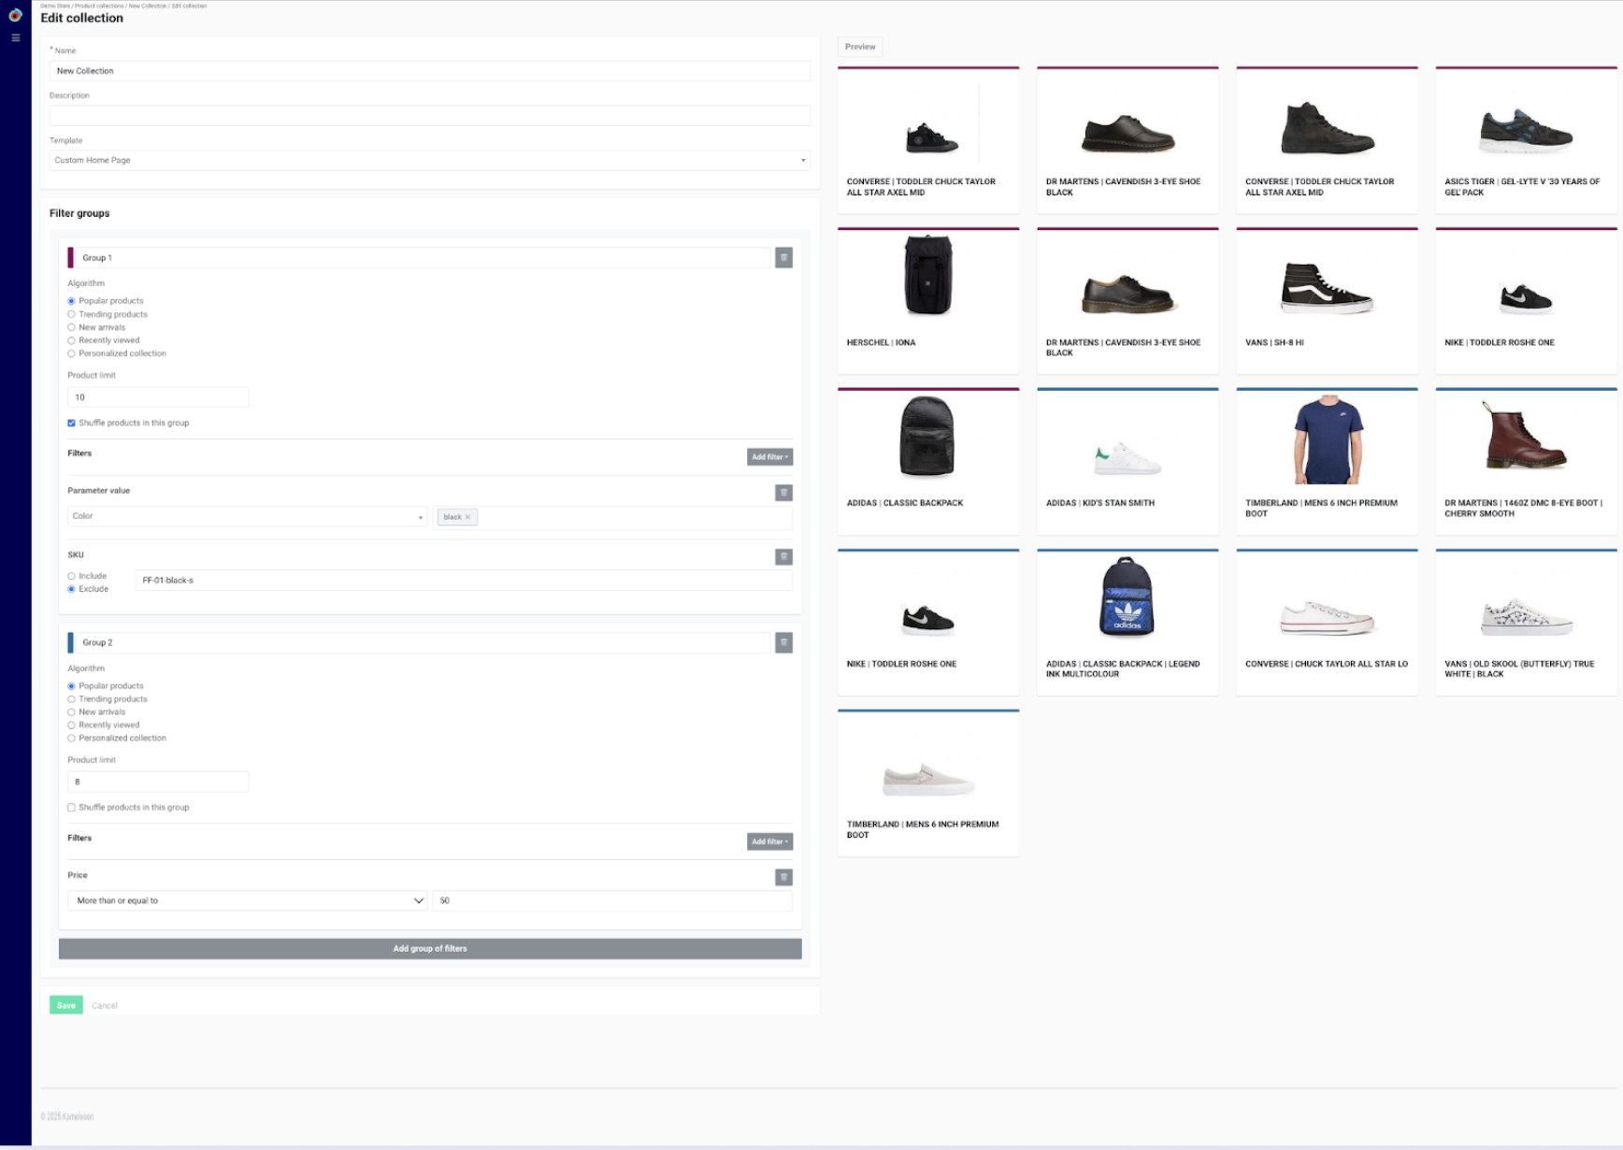Select Recently viewed in Group 1

71,340
